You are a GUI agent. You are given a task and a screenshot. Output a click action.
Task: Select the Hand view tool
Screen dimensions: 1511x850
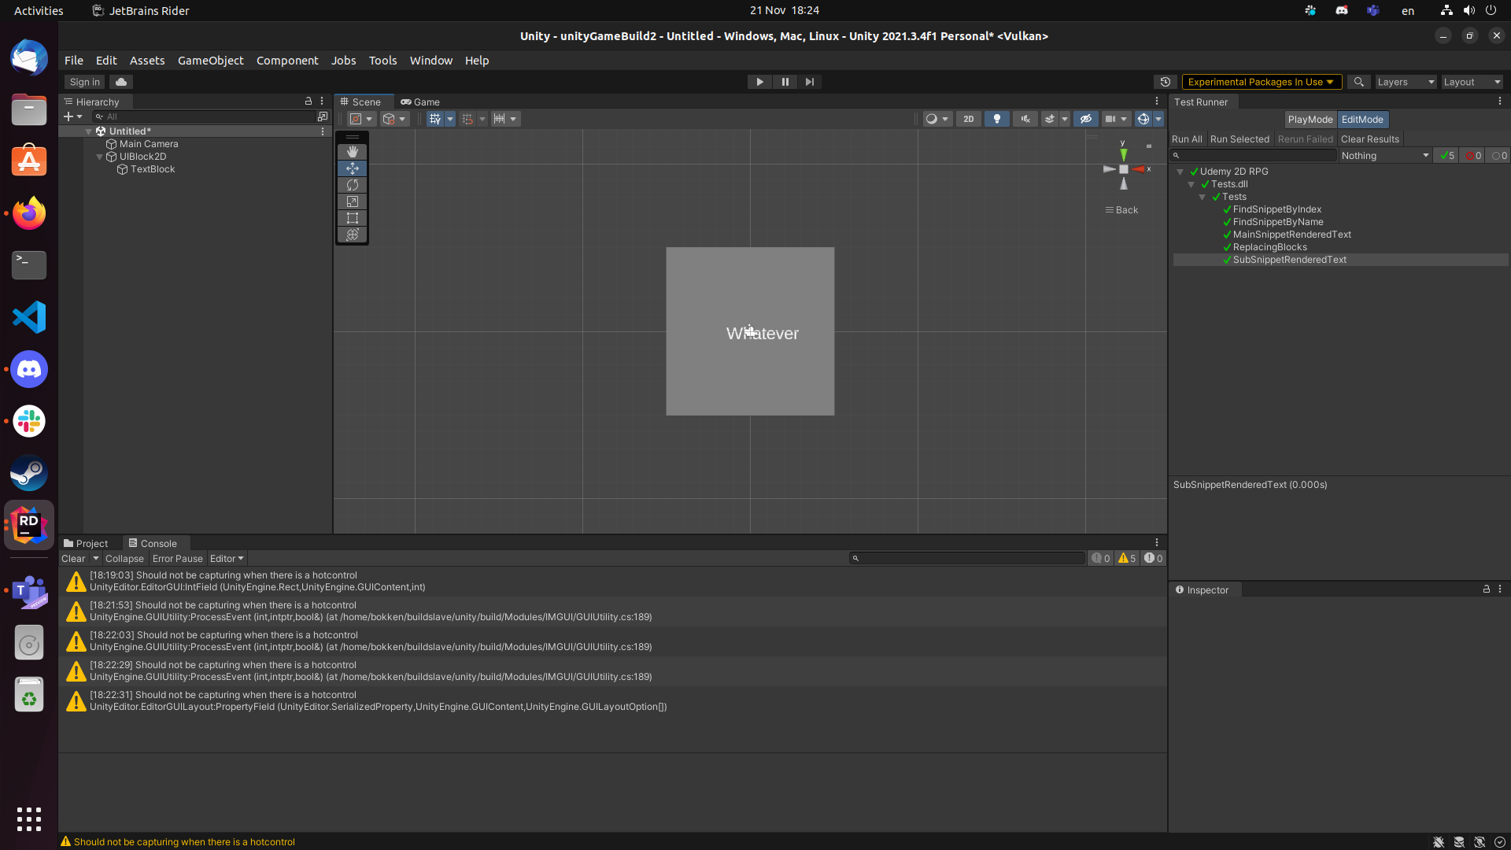[x=352, y=151]
